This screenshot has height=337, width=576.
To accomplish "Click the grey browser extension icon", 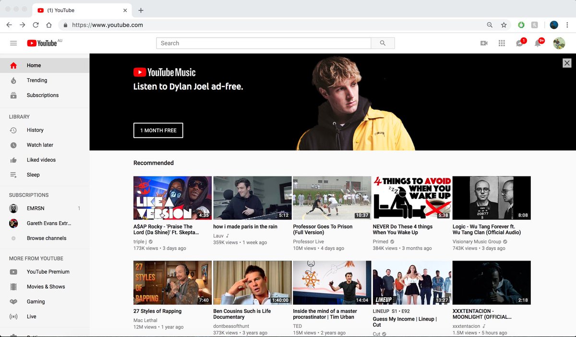I will (x=534, y=25).
